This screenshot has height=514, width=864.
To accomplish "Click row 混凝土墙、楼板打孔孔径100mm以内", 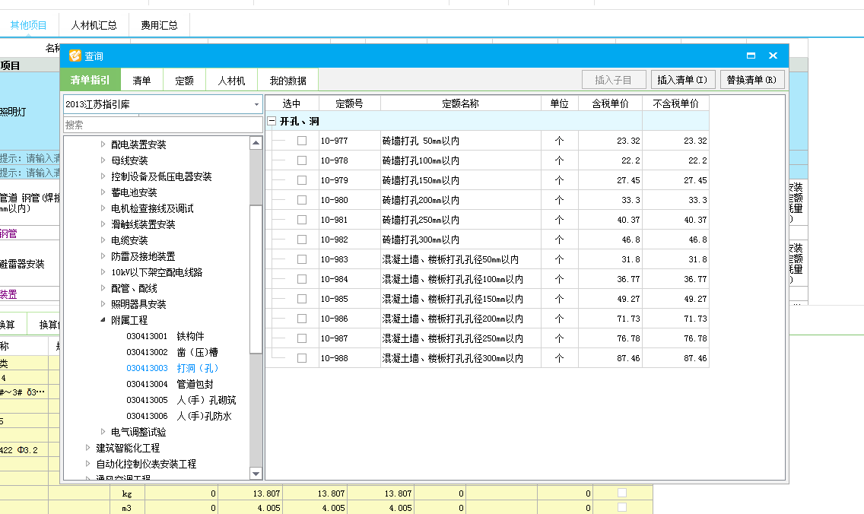I will click(x=487, y=279).
